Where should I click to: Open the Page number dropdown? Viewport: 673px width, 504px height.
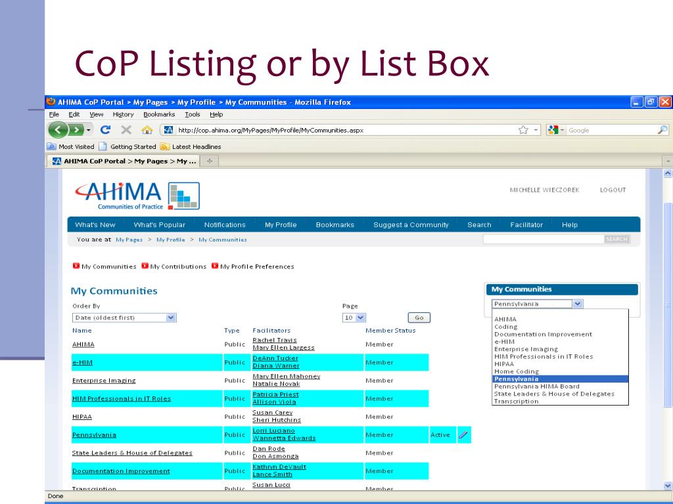354,318
